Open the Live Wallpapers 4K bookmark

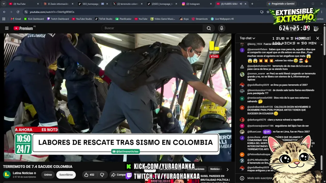(x=222, y=19)
